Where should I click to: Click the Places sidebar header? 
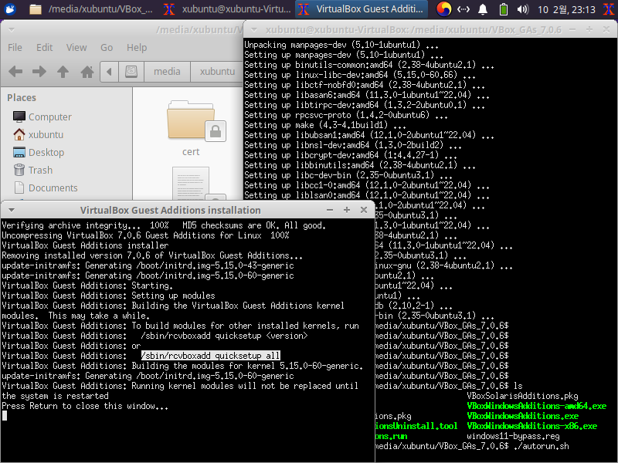22,98
